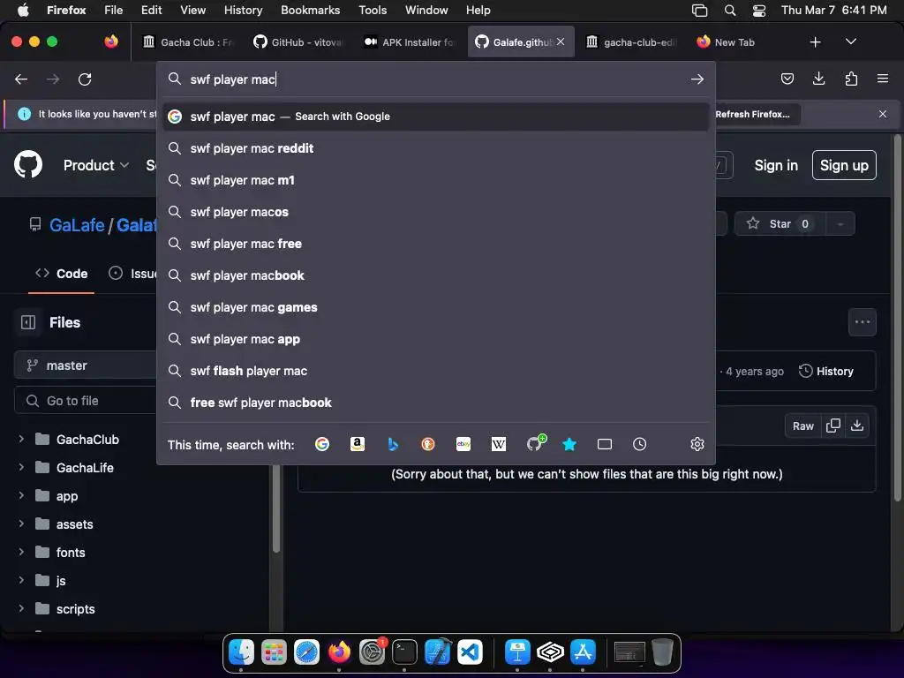
Task: Open Xcode from the Dock
Action: click(438, 652)
